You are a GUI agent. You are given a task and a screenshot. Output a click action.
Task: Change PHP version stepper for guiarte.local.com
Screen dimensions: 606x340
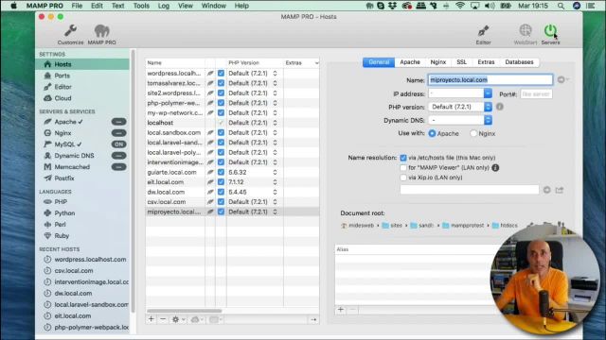[x=275, y=172]
